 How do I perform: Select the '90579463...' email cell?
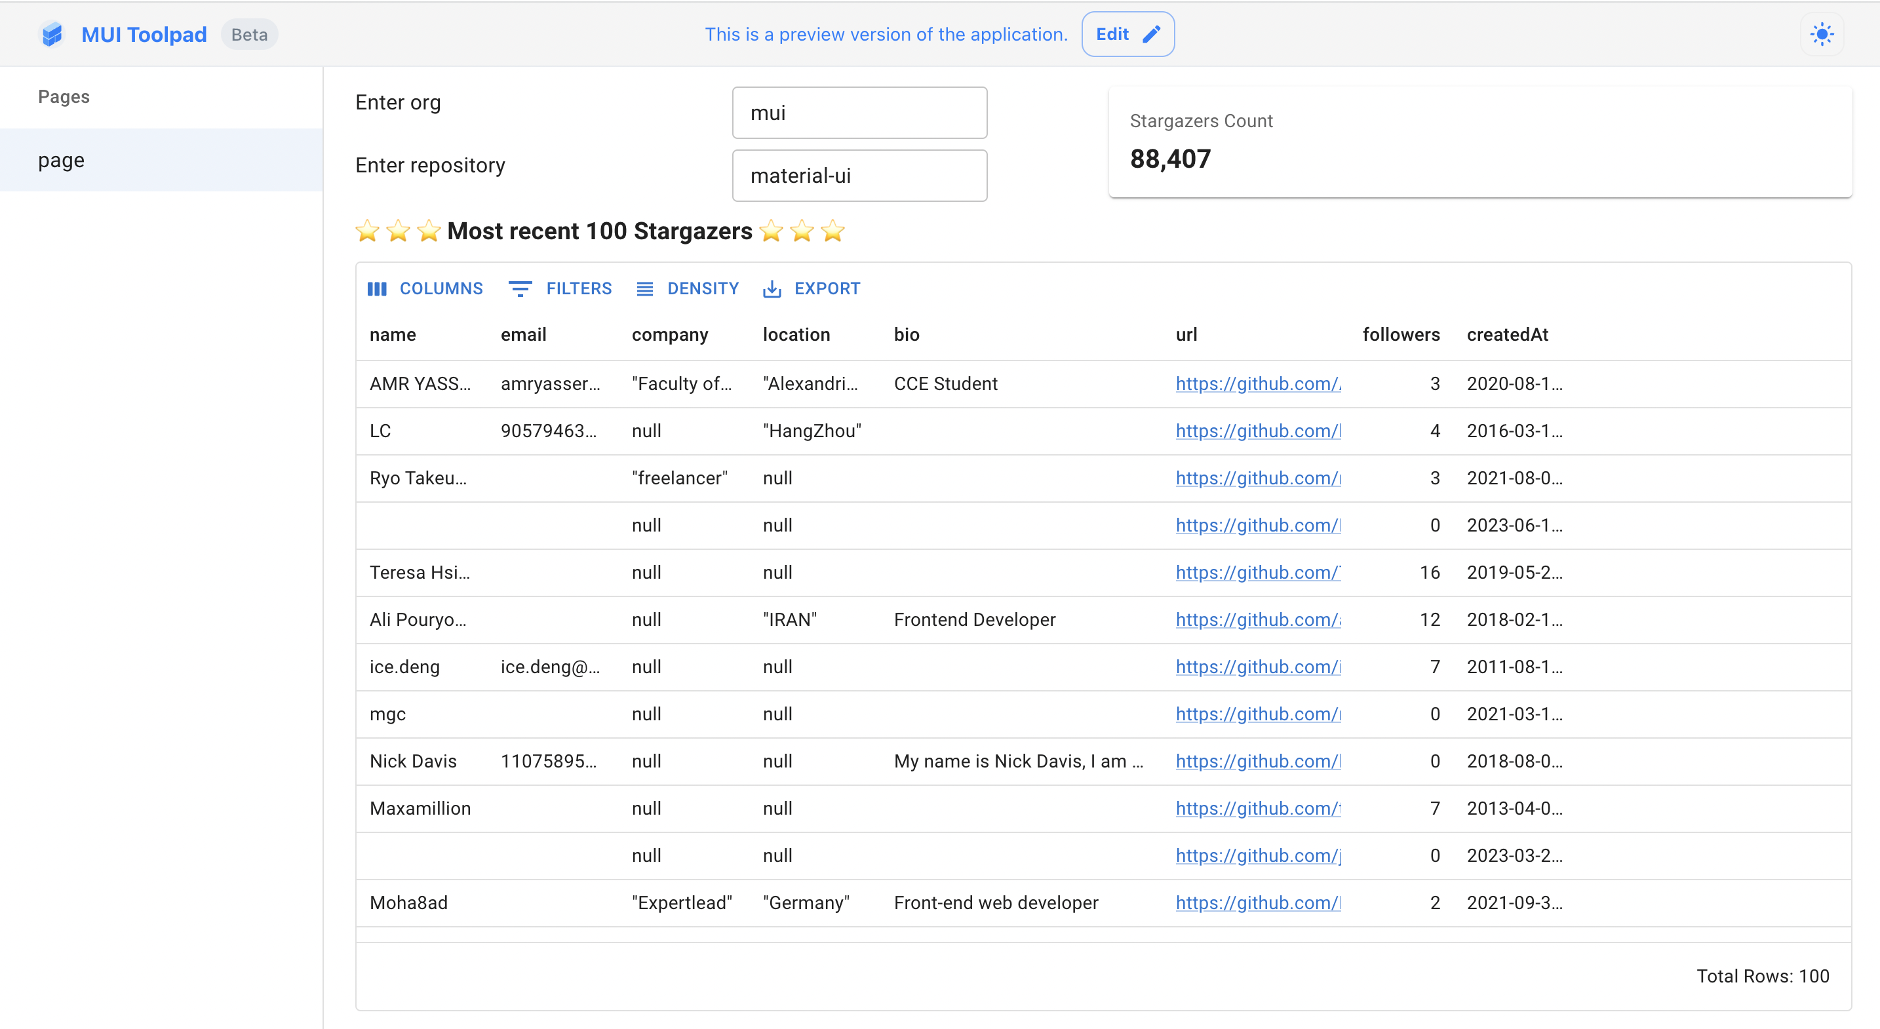coord(553,431)
